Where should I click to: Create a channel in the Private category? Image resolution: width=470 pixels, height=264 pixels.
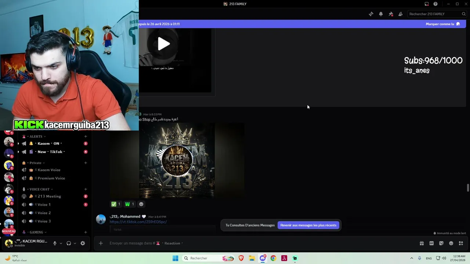86,163
